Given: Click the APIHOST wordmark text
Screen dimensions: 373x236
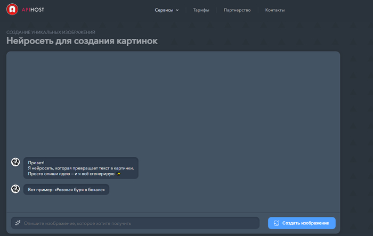Looking at the screenshot, I should (x=33, y=10).
